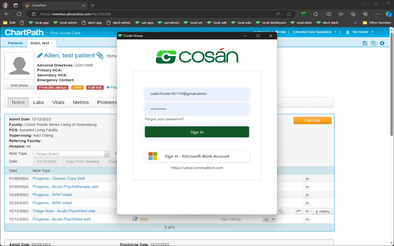Viewport: 394px width, 246px height.
Task: Open the print options arrow in PsychMed row
Action: (x=273, y=219)
